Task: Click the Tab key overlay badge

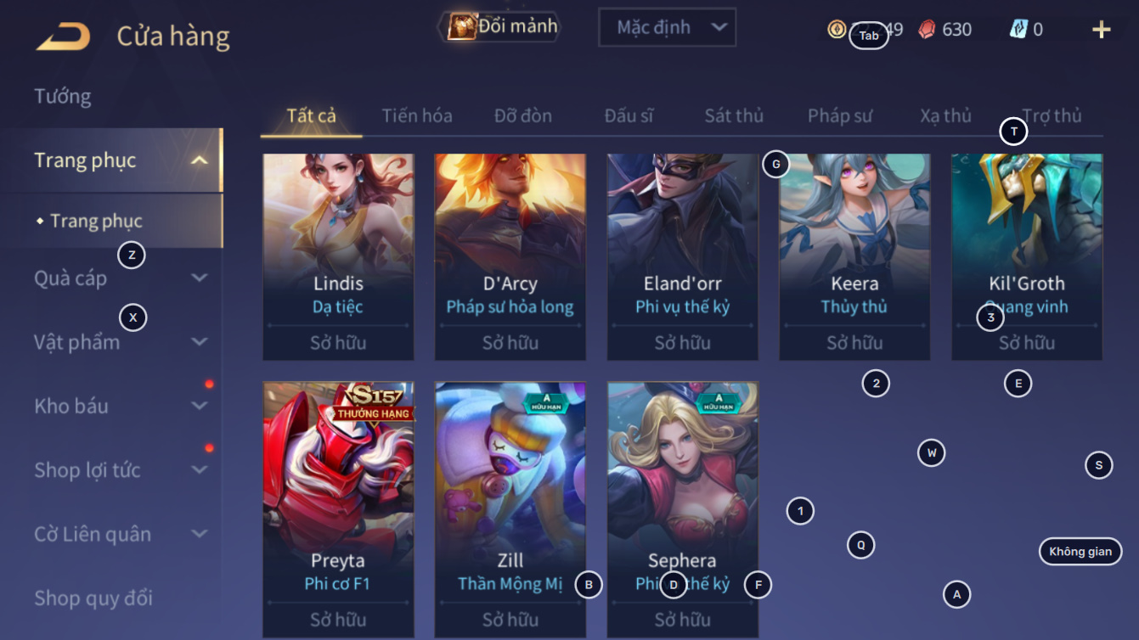Action: (869, 36)
